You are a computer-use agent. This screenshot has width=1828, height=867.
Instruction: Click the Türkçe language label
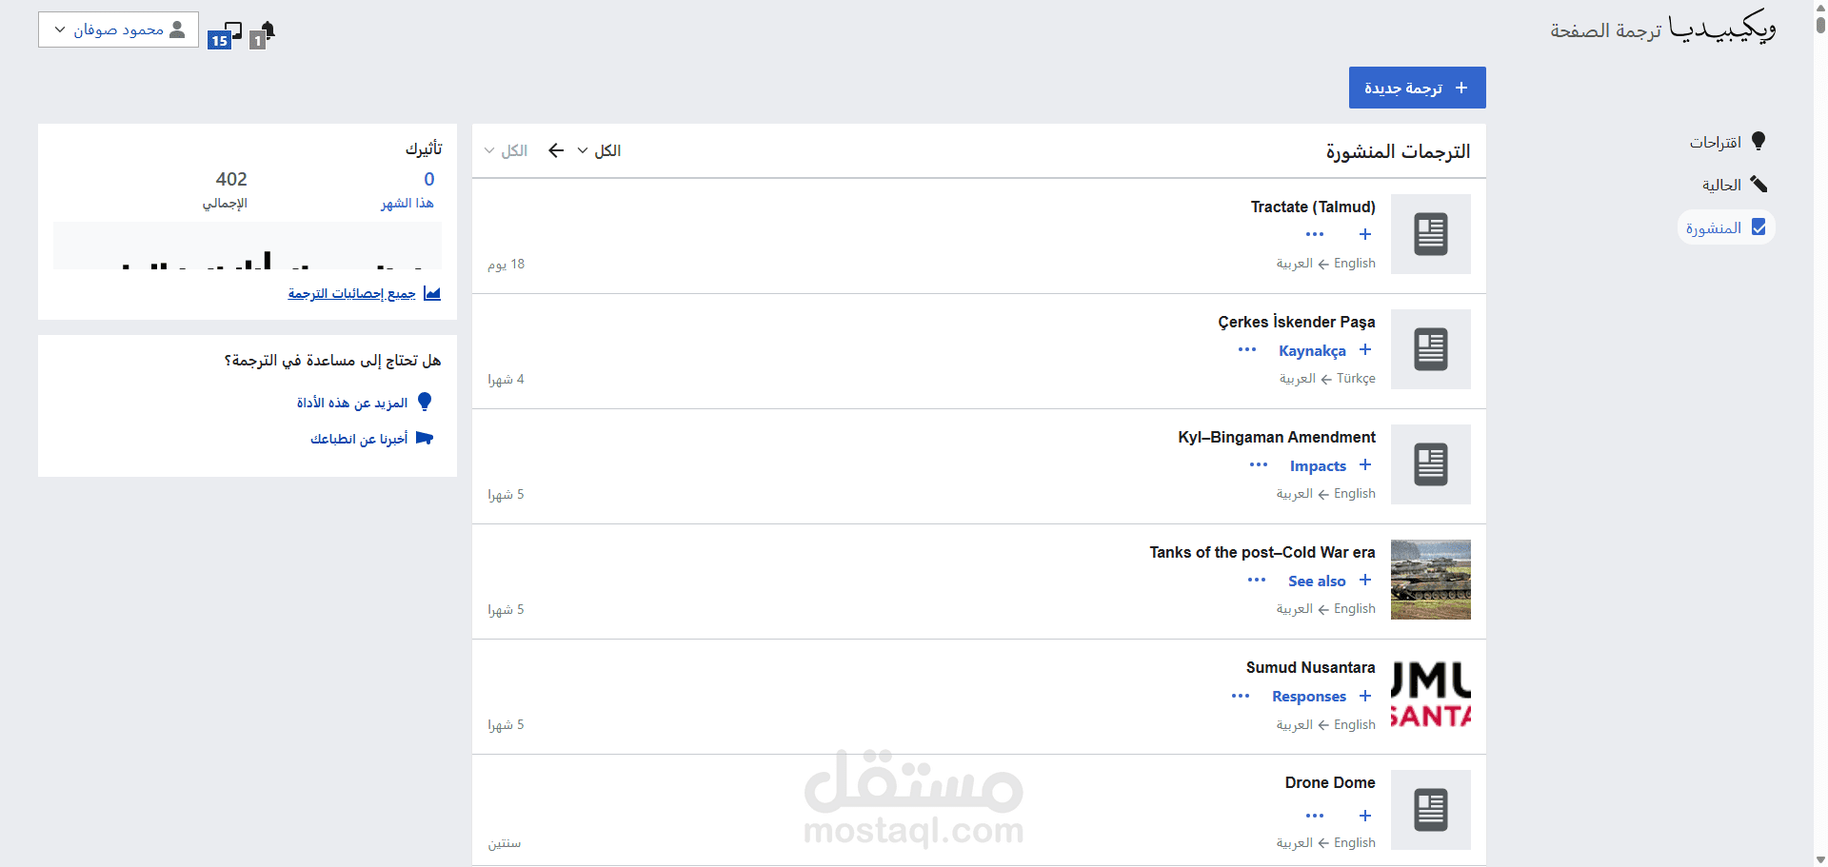tap(1356, 378)
